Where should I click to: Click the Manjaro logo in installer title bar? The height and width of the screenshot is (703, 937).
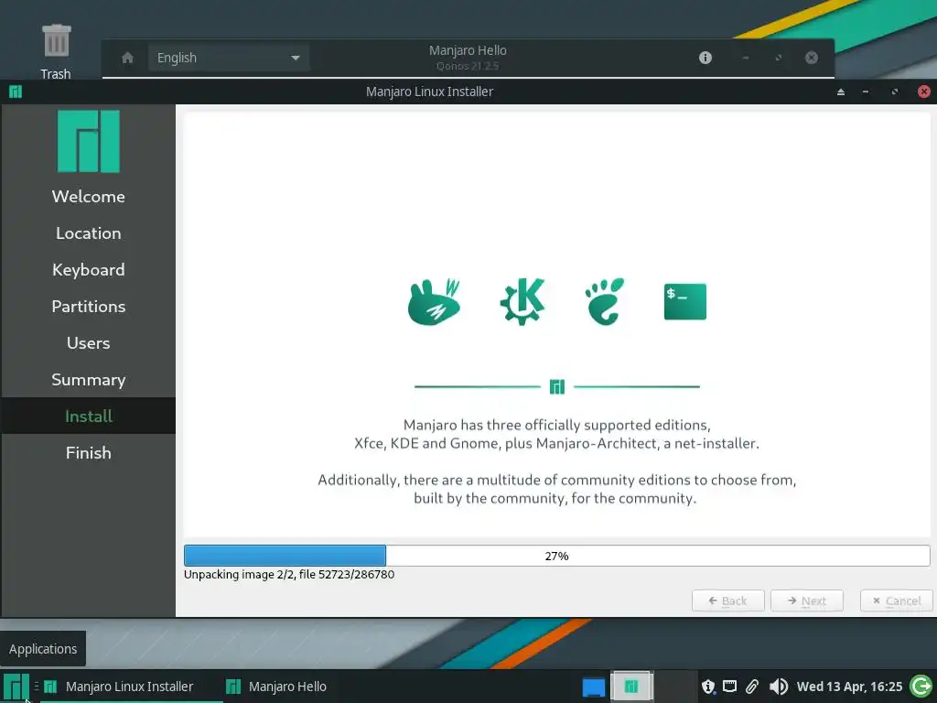point(16,92)
